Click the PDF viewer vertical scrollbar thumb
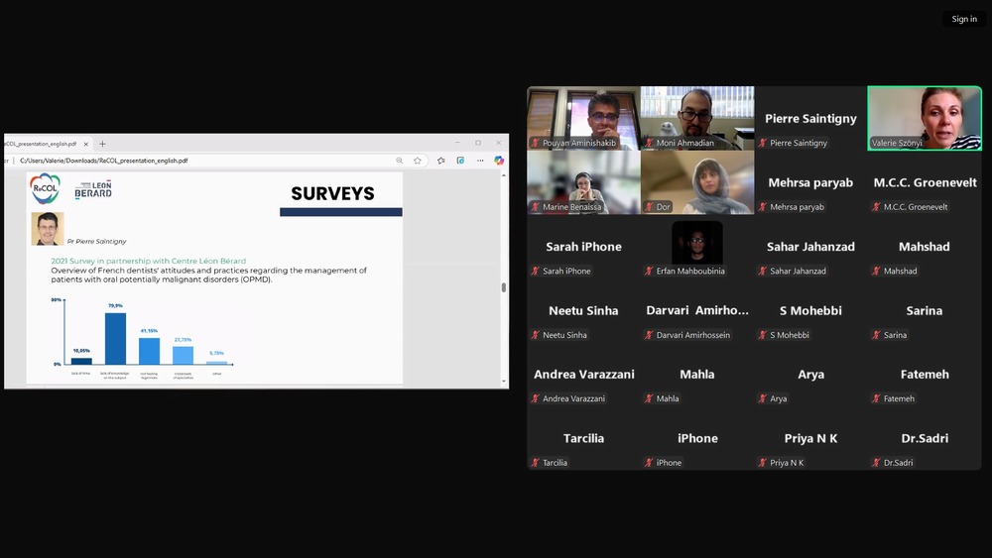This screenshot has height=558, width=992. 504,287
